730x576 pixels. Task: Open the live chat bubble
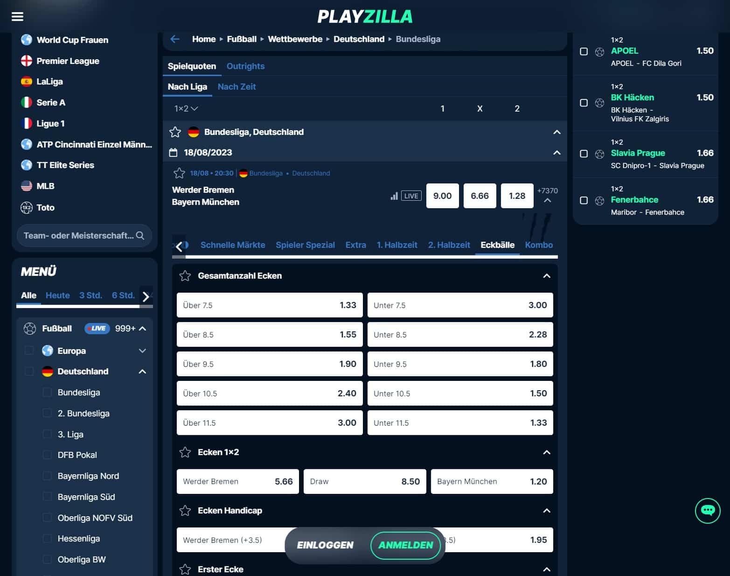(708, 511)
